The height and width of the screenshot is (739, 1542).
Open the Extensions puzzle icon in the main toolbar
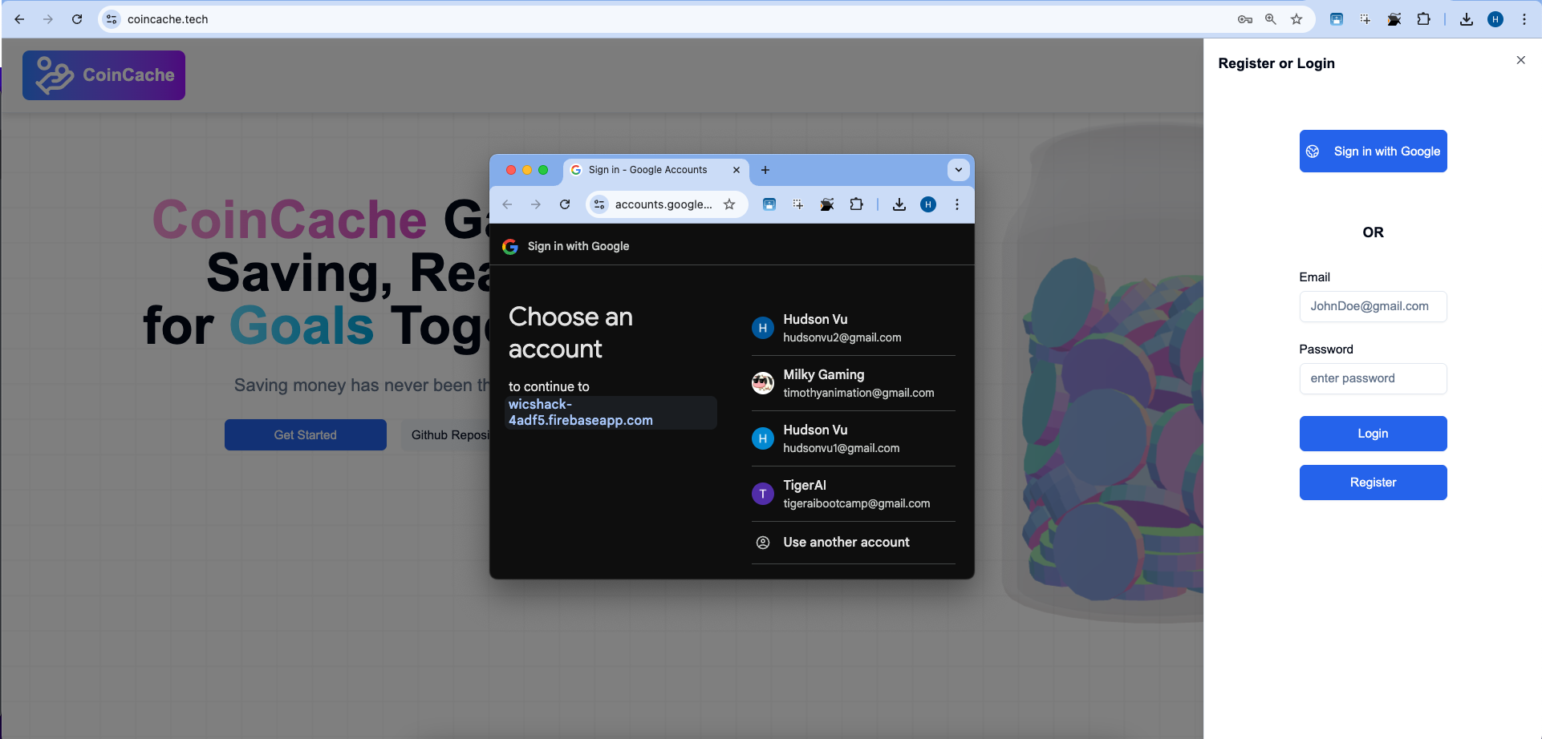pyautogui.click(x=1424, y=19)
